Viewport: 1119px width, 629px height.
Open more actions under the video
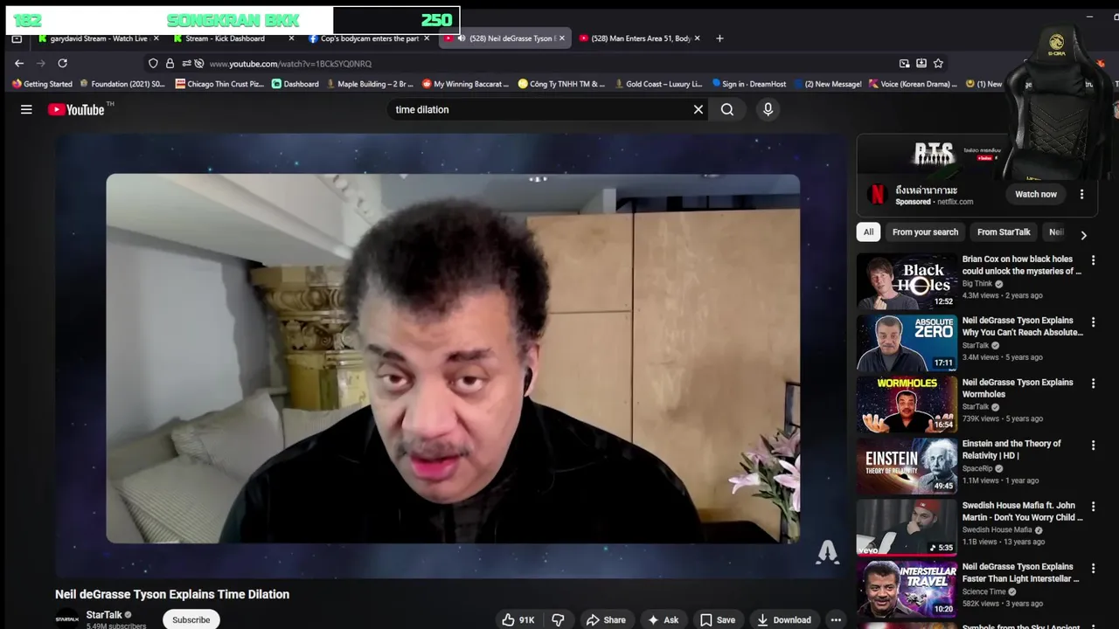[836, 619]
